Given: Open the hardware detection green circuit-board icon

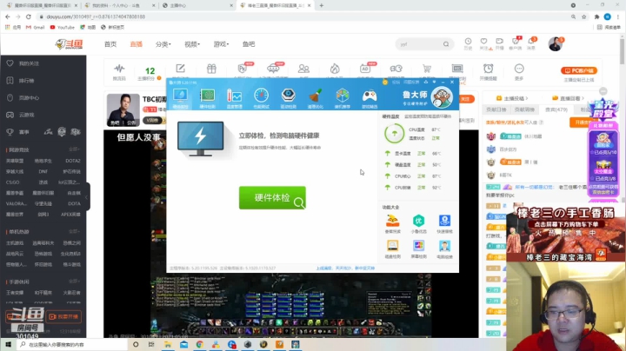Looking at the screenshot, I should click(207, 98).
